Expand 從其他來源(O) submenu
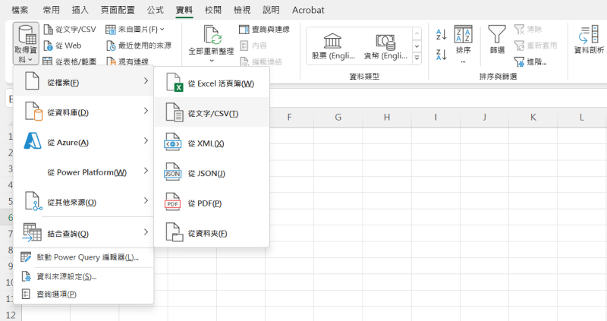Viewport: 607px width, 321px height. point(83,202)
